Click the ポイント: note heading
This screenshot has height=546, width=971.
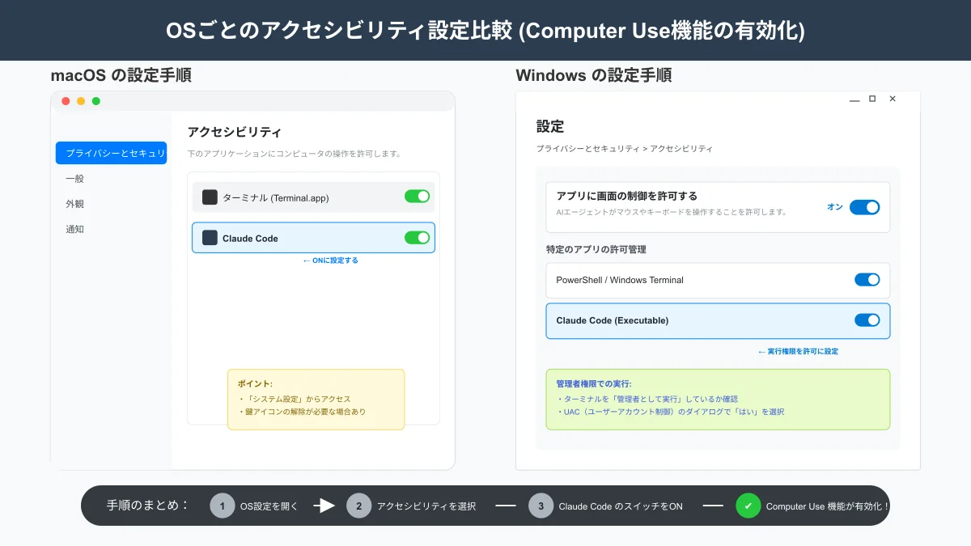255,383
